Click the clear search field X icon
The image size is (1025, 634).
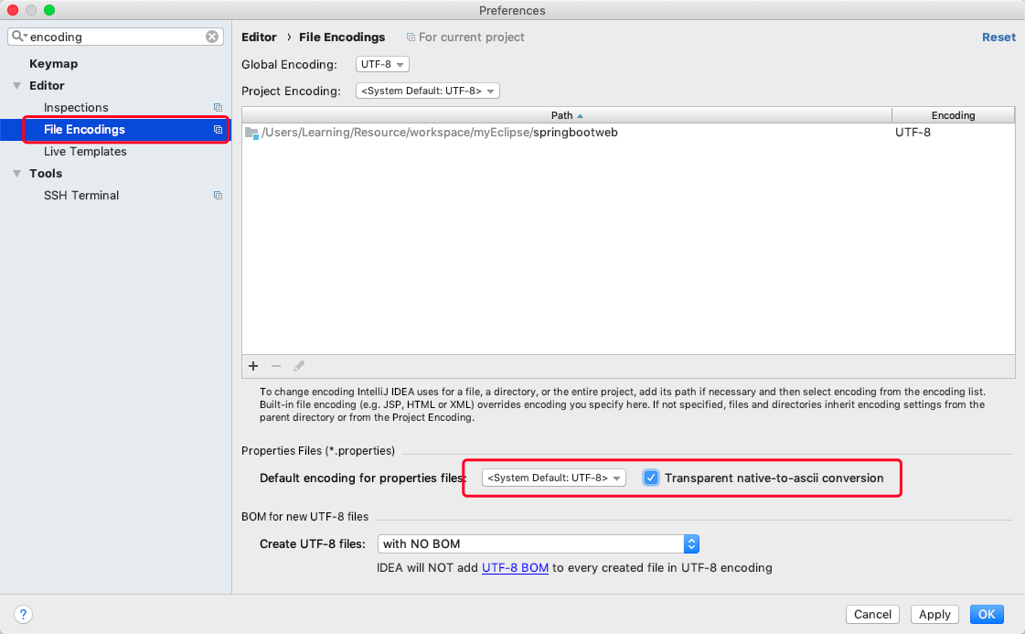point(212,38)
